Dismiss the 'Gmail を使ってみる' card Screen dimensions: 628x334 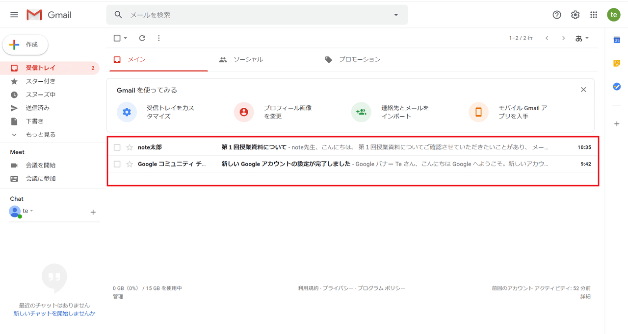tap(583, 90)
